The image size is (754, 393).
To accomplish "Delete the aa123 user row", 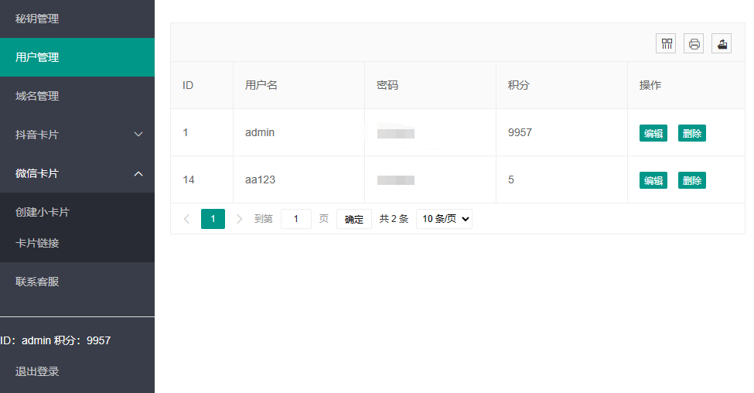I will tap(692, 180).
